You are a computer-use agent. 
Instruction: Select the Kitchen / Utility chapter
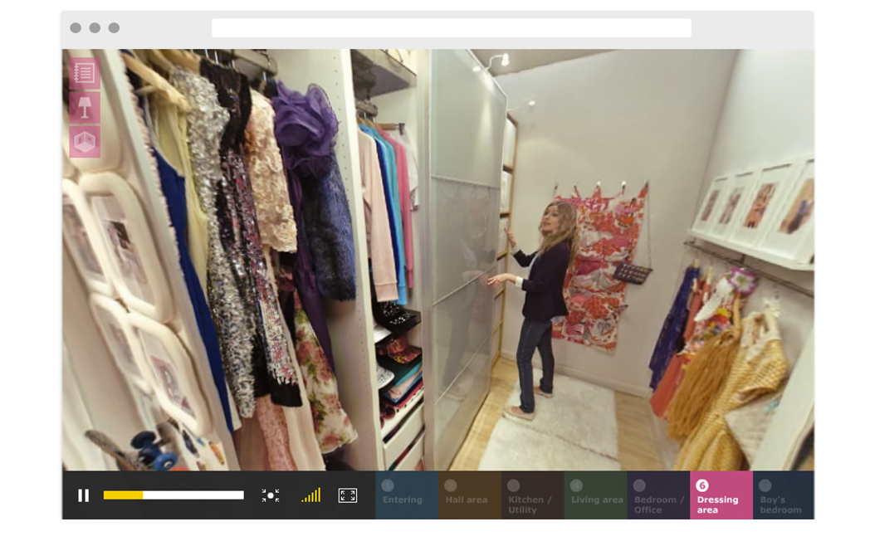tap(533, 495)
